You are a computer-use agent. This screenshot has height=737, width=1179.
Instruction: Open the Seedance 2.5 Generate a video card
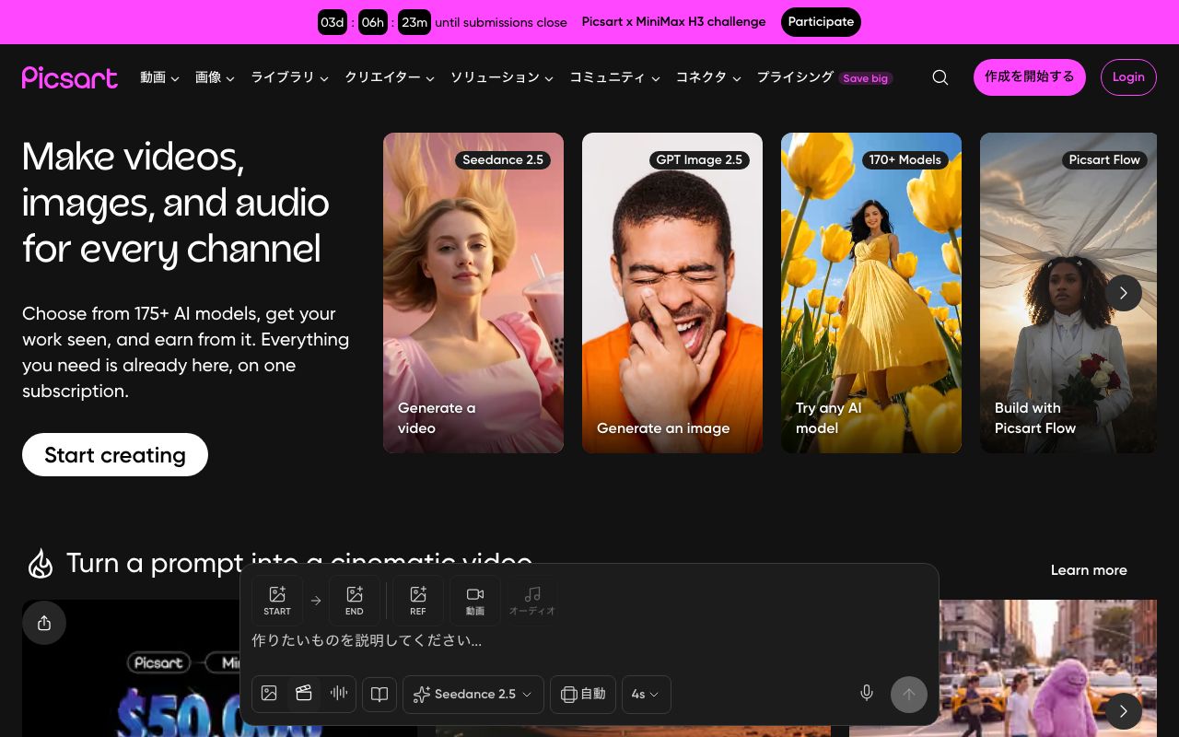[473, 293]
